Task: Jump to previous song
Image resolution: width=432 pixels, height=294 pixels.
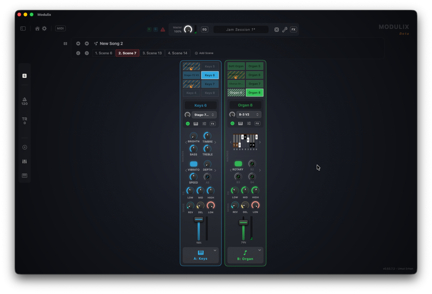Action: 78,43
